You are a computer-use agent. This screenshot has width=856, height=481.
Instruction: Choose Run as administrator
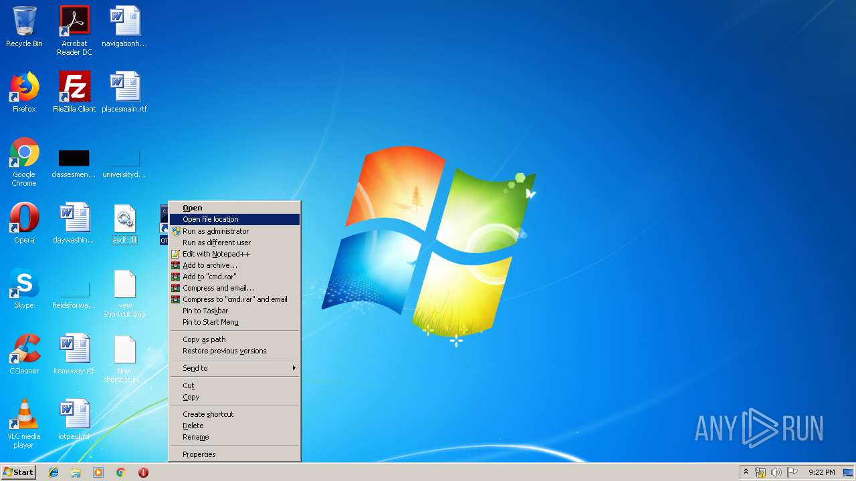234,231
